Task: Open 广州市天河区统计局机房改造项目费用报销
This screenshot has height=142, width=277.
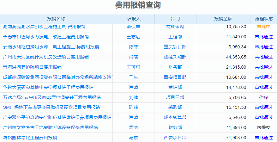Action: tap(46, 57)
